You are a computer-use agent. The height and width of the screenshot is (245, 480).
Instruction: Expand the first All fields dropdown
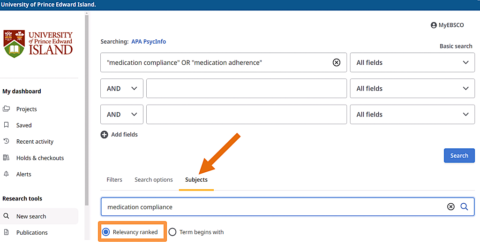(x=412, y=62)
